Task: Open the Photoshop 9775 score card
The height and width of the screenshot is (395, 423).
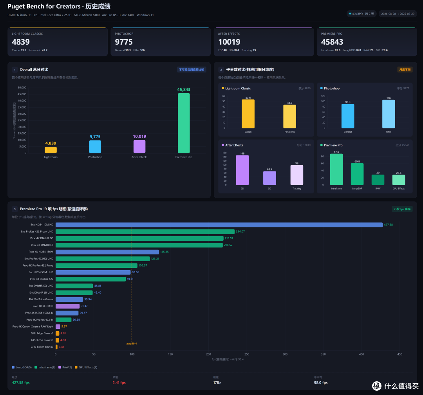Action: (161, 42)
